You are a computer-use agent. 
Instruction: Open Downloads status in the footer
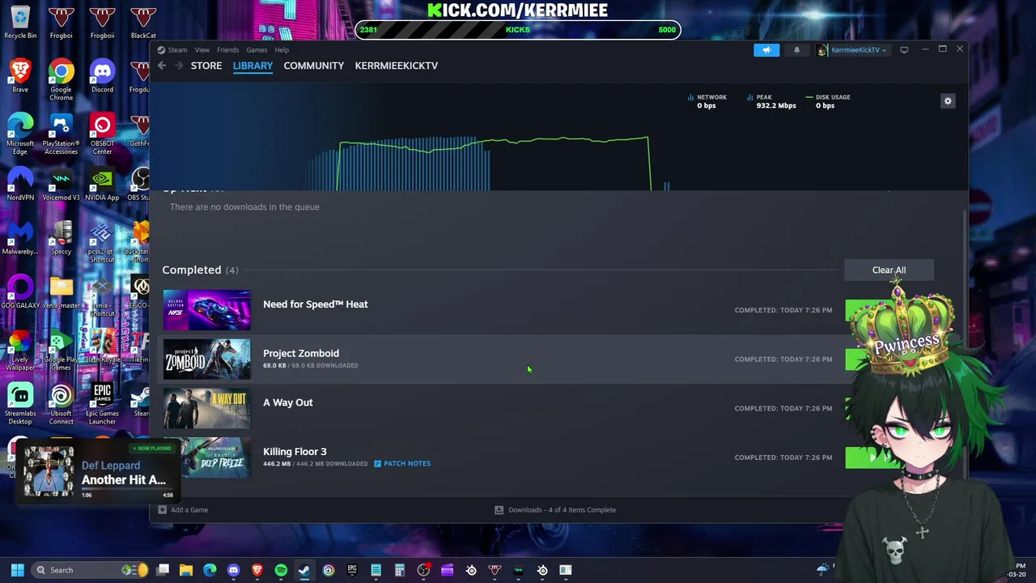(x=555, y=510)
